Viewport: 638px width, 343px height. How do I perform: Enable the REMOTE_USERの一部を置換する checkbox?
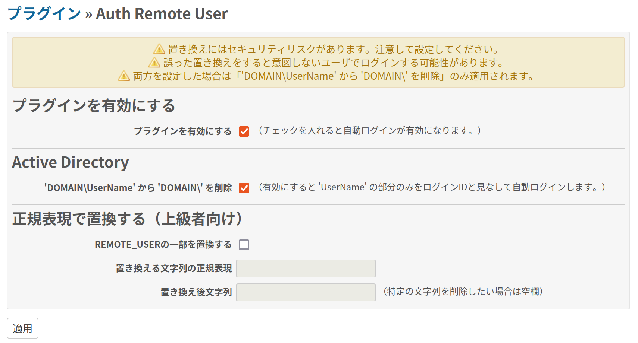coord(244,245)
